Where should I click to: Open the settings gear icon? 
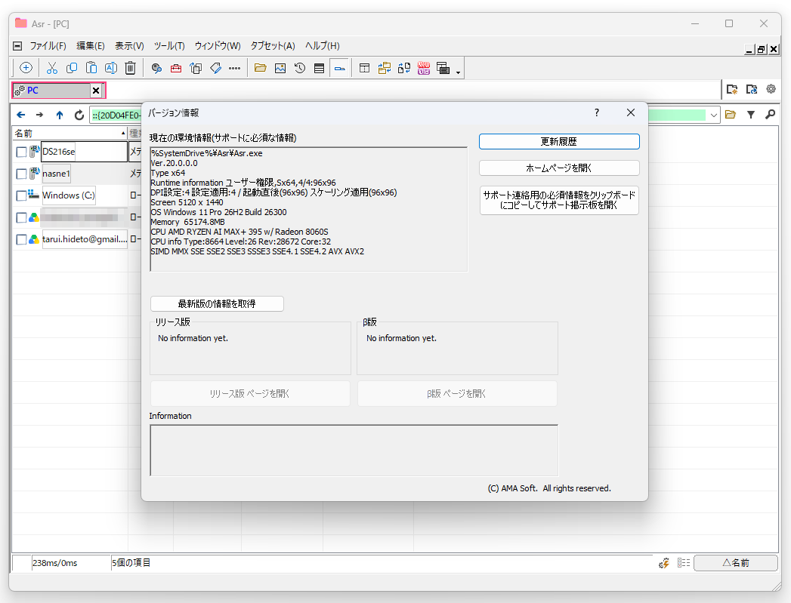click(x=771, y=88)
